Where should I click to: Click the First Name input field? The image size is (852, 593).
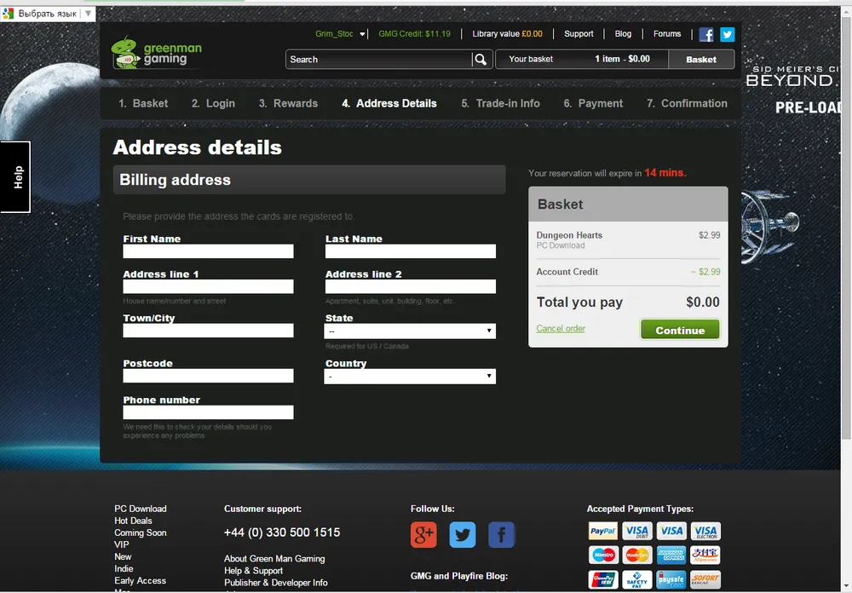click(x=208, y=251)
